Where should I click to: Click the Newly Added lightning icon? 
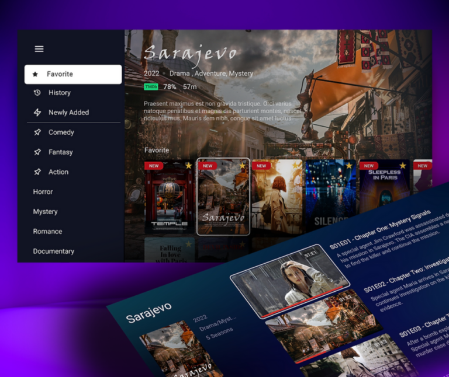(x=37, y=113)
